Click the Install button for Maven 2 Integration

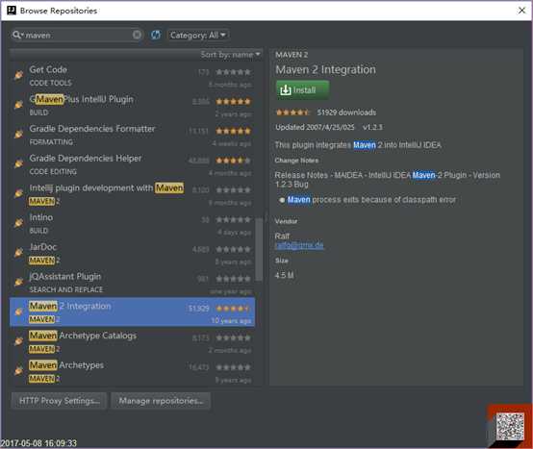[302, 90]
